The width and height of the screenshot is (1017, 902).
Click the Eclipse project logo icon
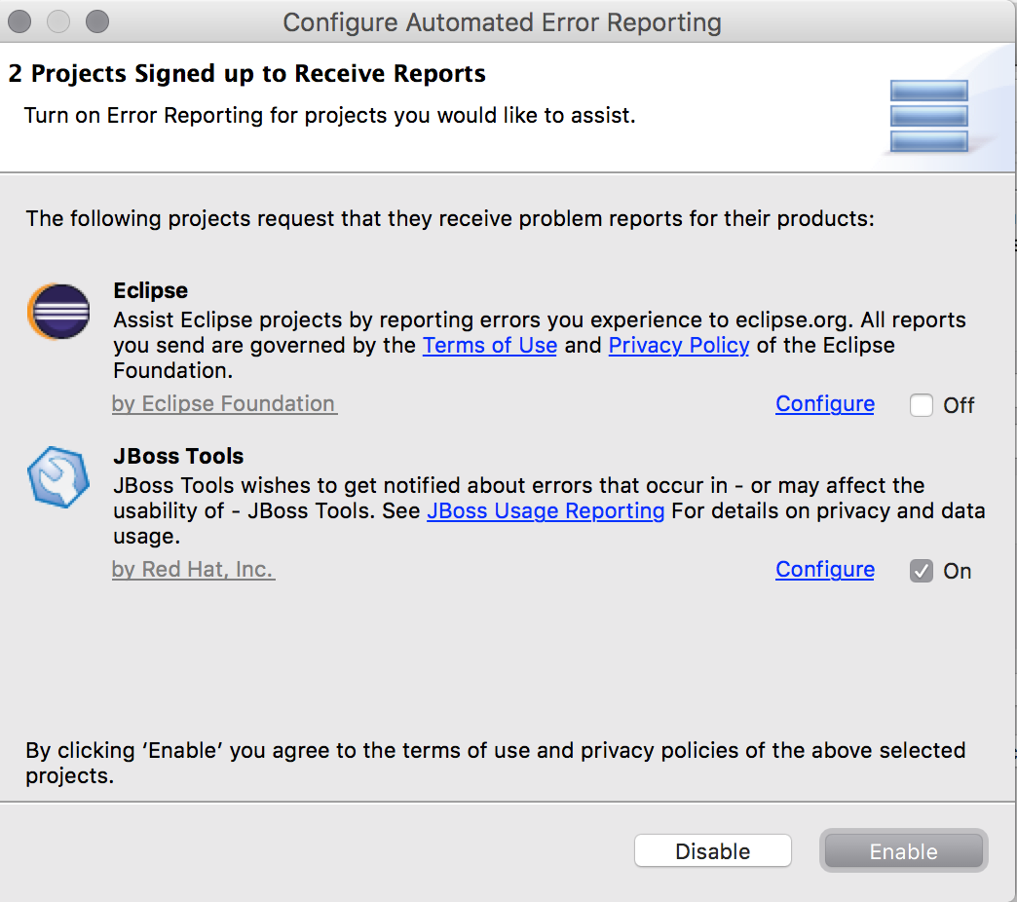[x=58, y=313]
